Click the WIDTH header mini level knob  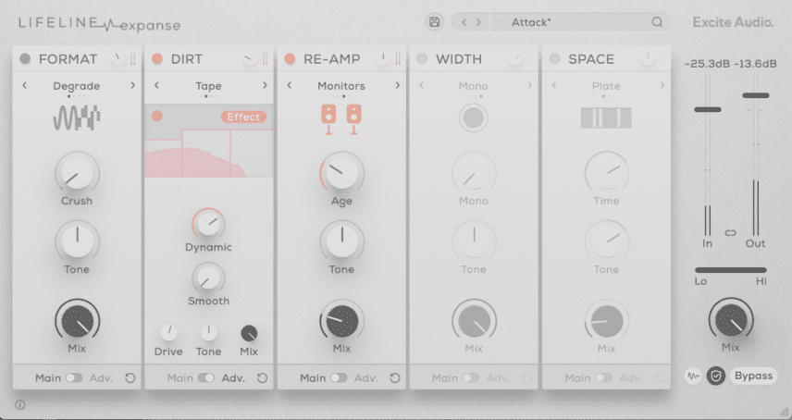click(515, 59)
